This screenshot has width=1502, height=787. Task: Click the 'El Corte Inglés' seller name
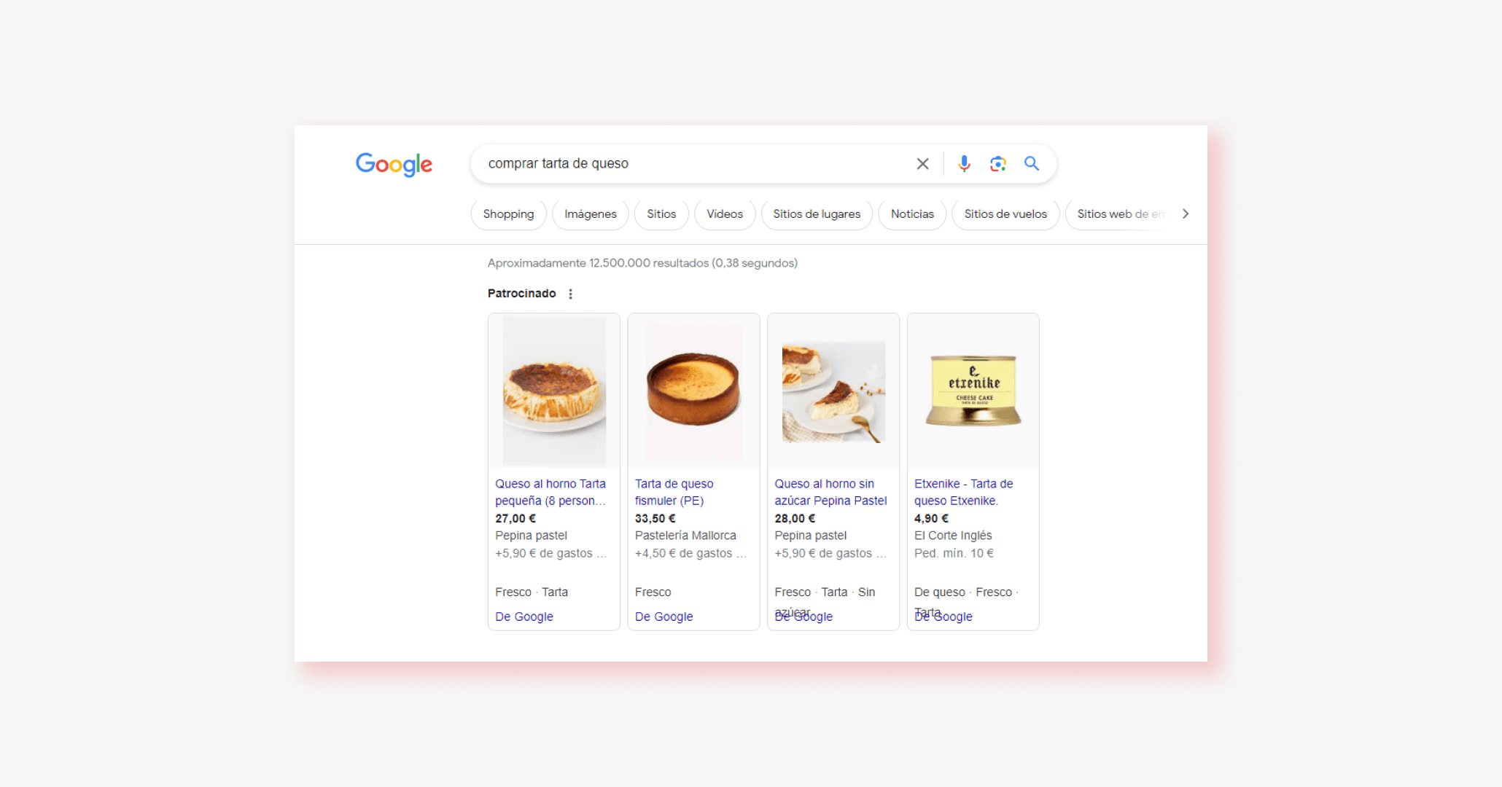pyautogui.click(x=953, y=536)
